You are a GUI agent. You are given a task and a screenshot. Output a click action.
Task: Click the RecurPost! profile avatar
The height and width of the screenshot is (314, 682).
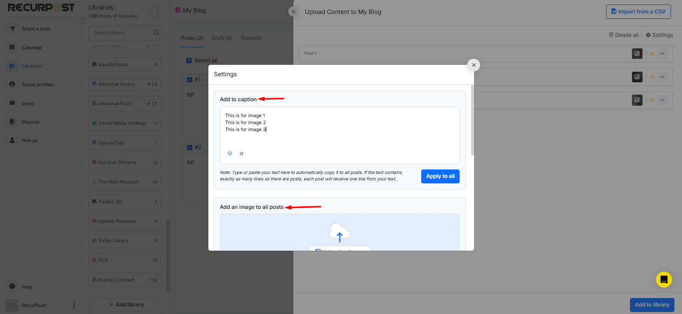point(12,305)
